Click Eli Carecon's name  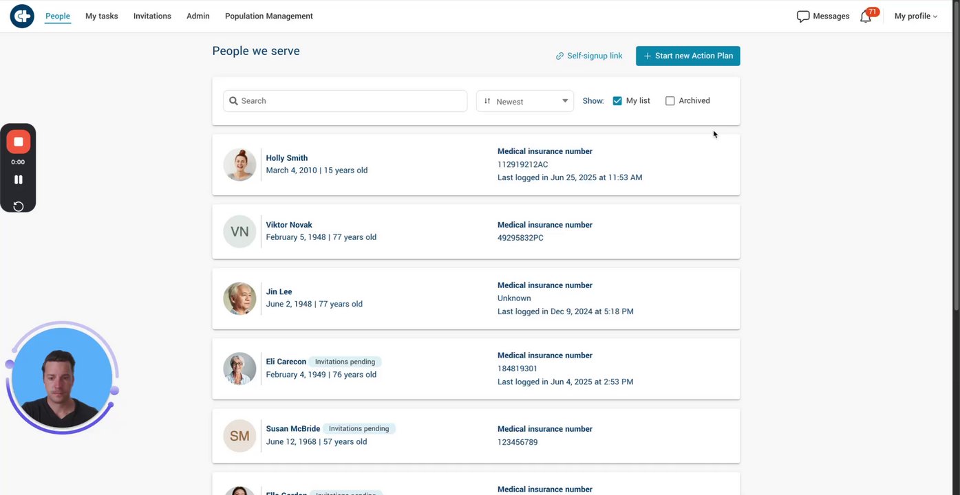point(286,362)
